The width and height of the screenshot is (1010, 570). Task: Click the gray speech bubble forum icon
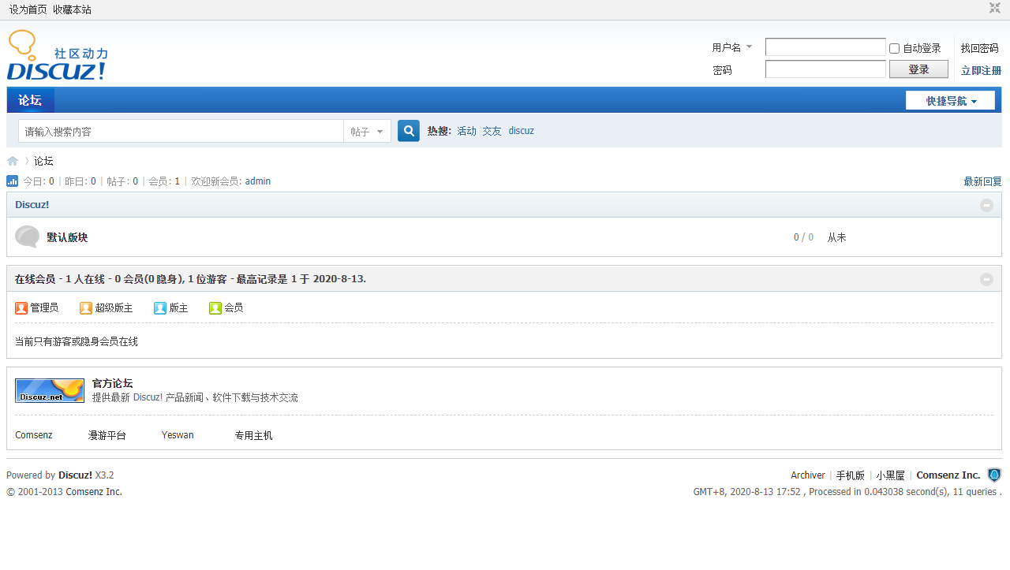click(27, 237)
